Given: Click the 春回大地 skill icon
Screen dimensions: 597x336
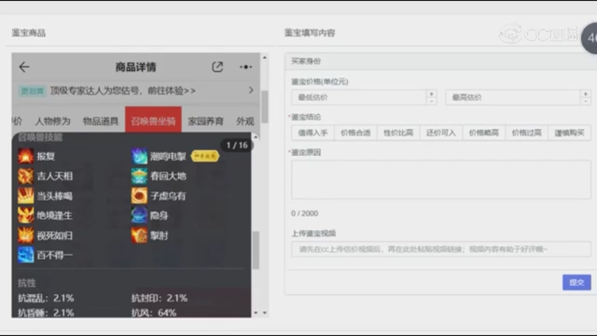Looking at the screenshot, I should [x=139, y=176].
